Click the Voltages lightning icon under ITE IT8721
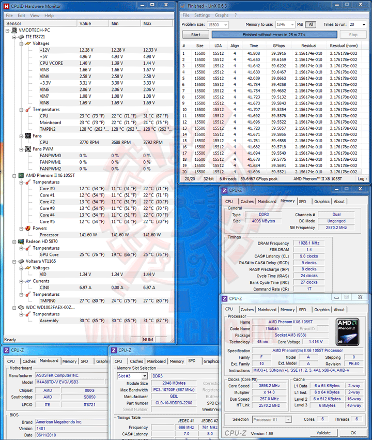 tap(28, 43)
